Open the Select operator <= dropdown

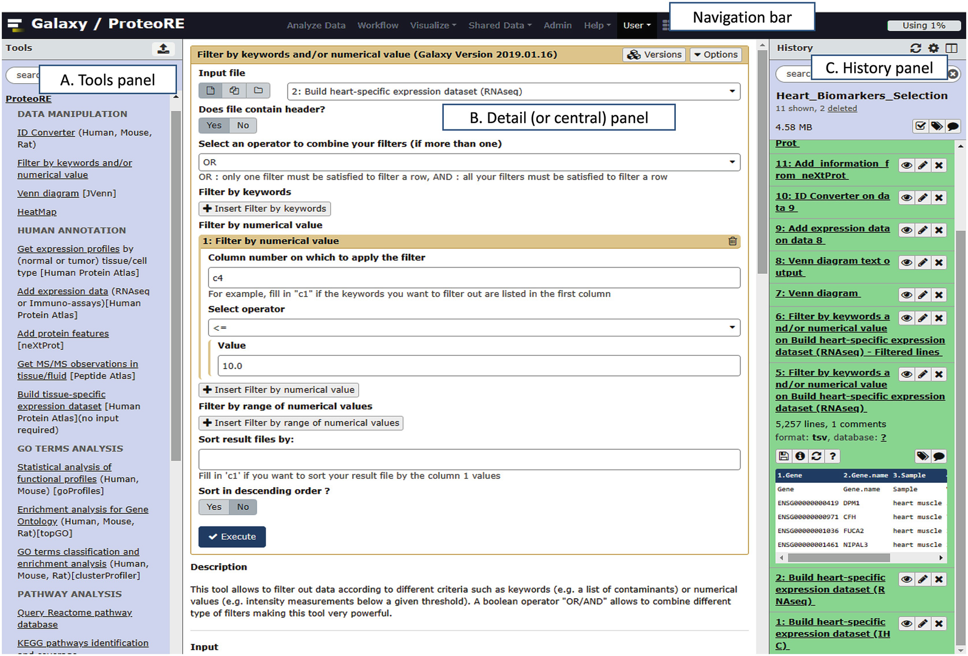474,327
